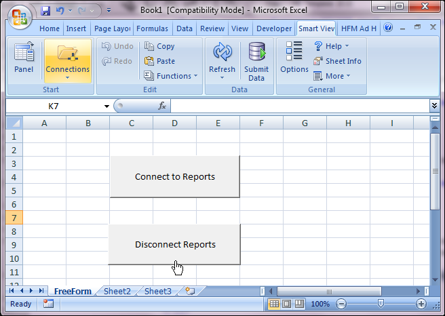
Task: Click the vertical scrollbar down arrow
Action: point(435,279)
